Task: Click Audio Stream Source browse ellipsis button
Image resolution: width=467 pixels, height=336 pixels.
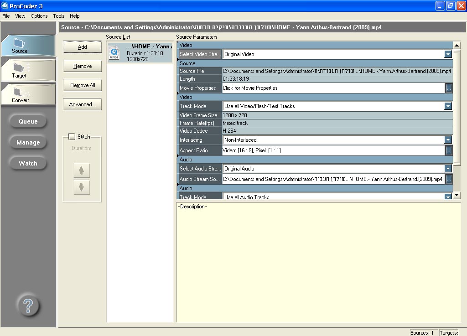Action: (449, 179)
